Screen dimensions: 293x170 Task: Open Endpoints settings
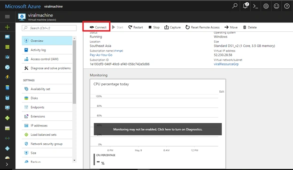click(x=47, y=107)
